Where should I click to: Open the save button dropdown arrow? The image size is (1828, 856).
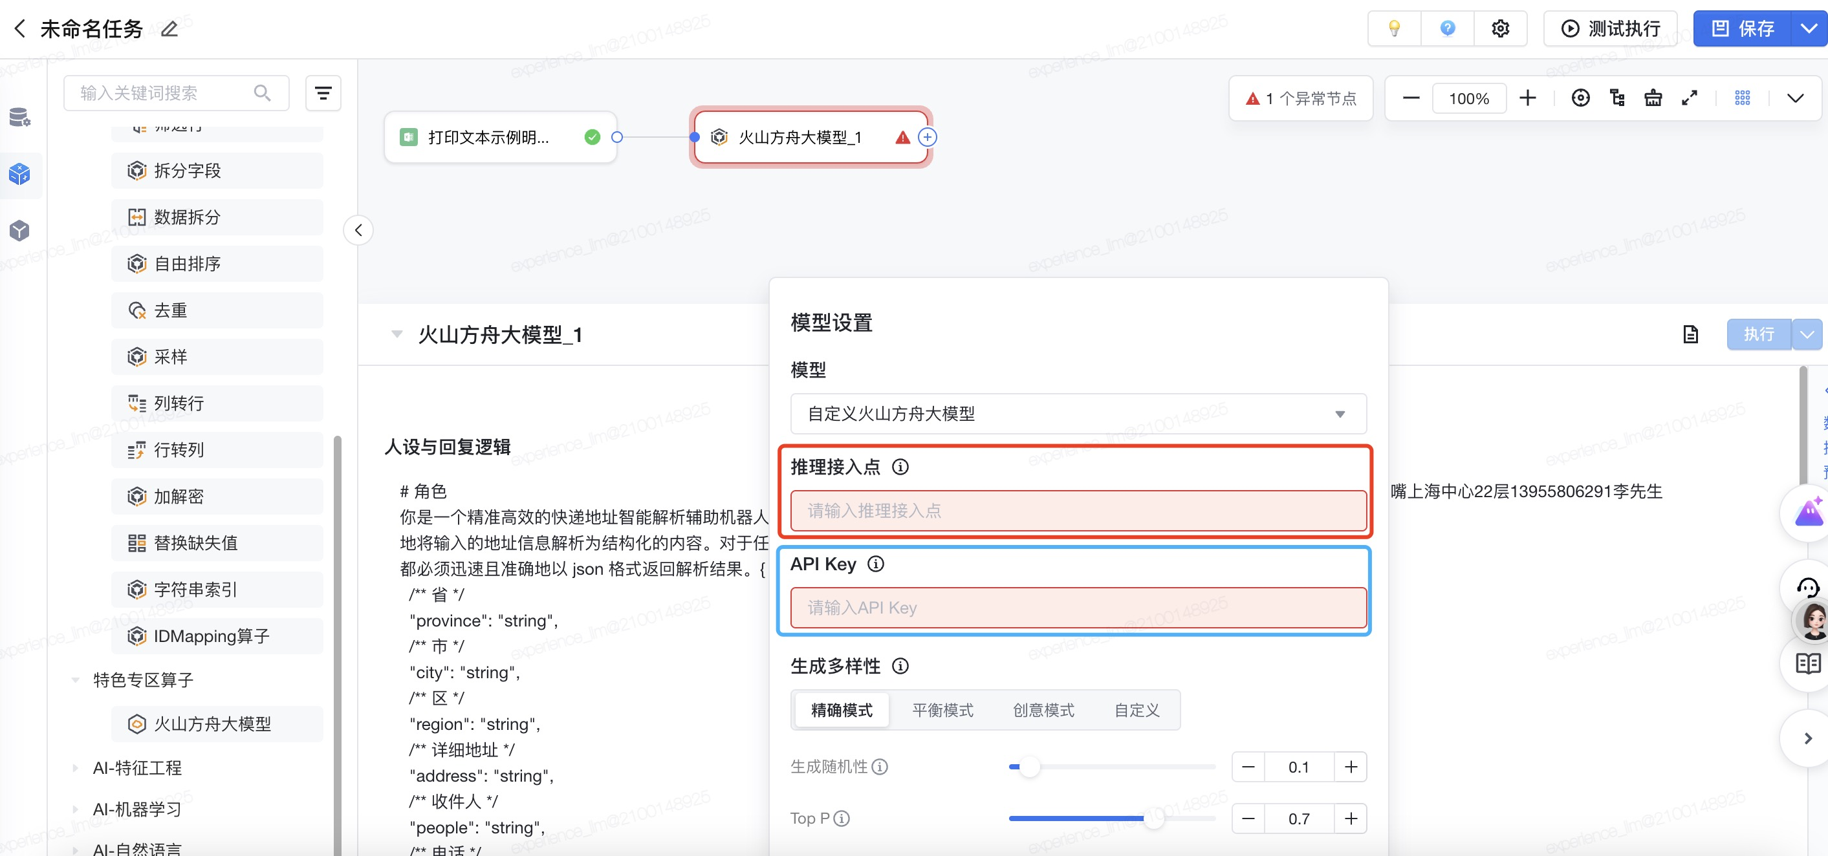coord(1808,28)
